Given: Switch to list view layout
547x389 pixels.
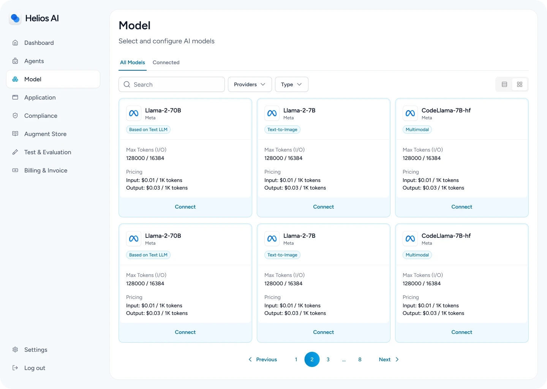Looking at the screenshot, I should coord(504,84).
